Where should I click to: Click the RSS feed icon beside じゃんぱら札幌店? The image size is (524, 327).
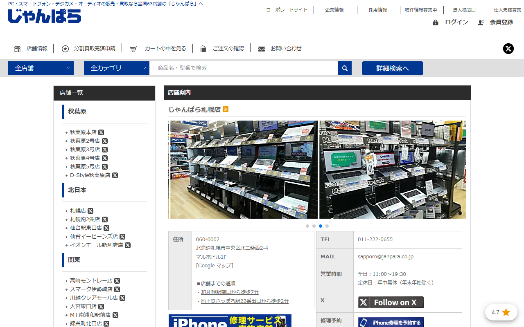click(x=226, y=109)
